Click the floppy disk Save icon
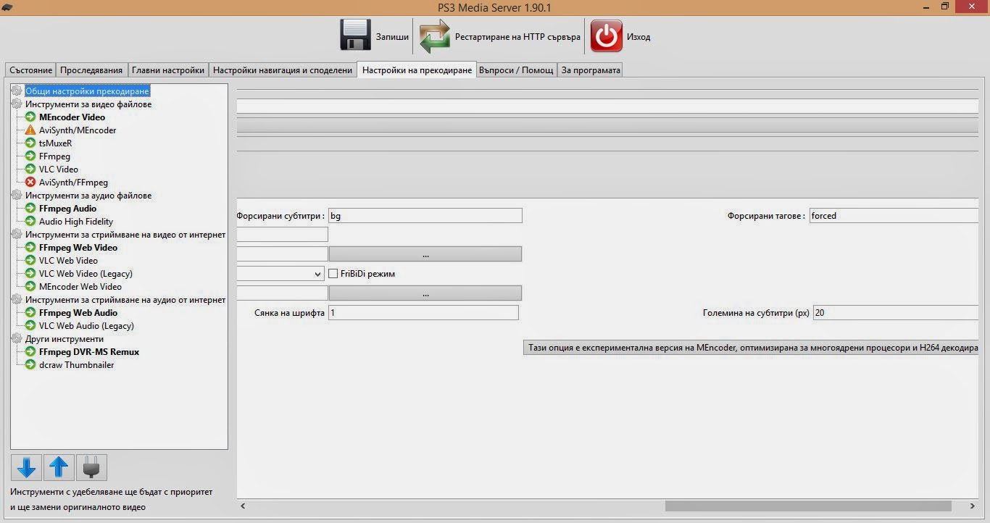Screen dimensions: 990x523 355,35
